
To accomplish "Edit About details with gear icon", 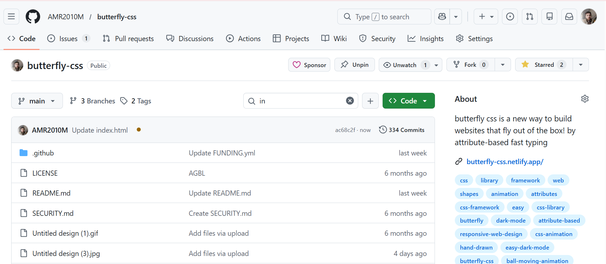I will (585, 99).
